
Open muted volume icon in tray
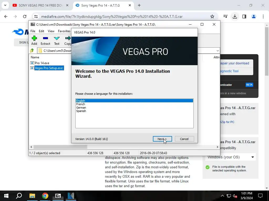click(x=235, y=196)
